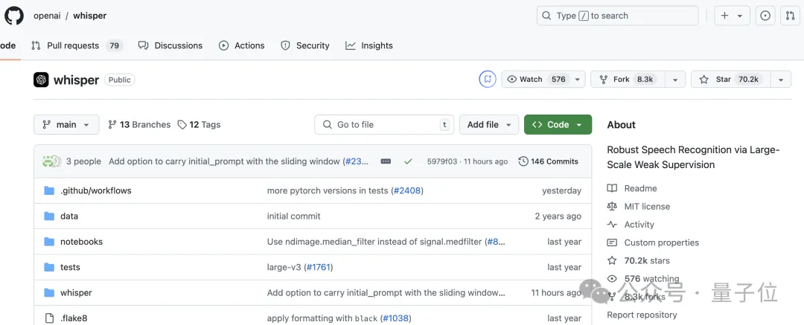This screenshot has width=804, height=325.
Task: Click the whisper repository avatar
Action: (41, 80)
